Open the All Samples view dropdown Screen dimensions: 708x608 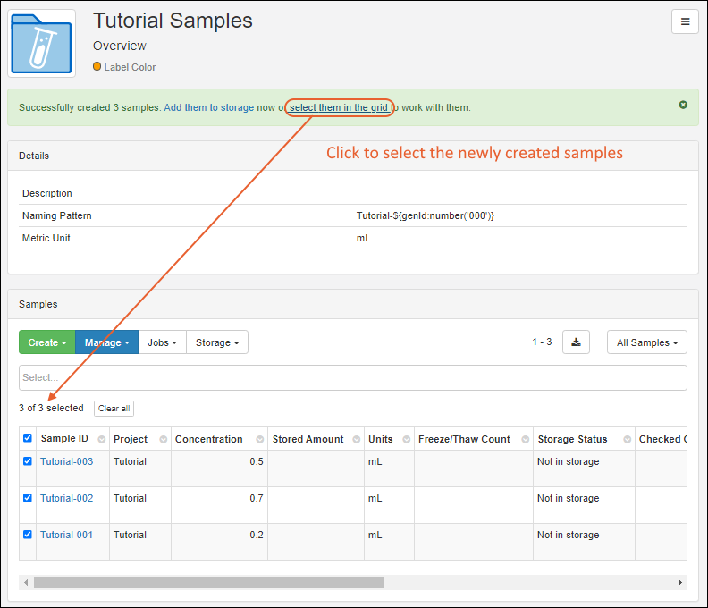(646, 342)
